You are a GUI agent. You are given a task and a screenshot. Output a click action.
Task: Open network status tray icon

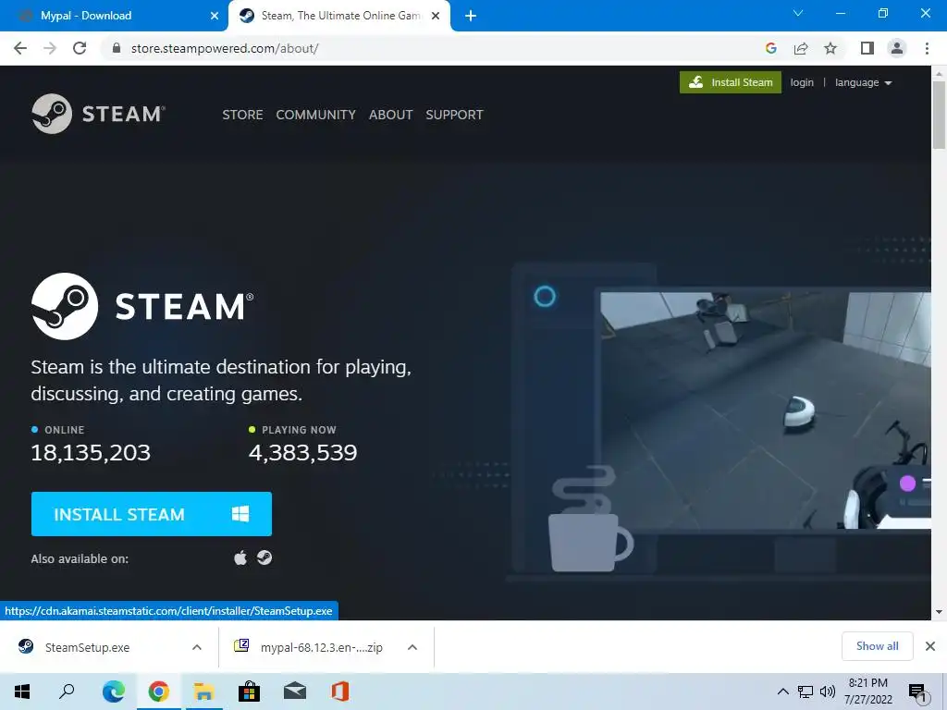click(x=806, y=692)
